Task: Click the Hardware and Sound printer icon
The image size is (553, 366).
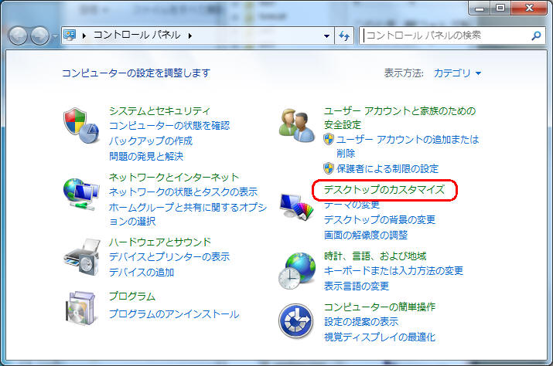Action: [81, 257]
